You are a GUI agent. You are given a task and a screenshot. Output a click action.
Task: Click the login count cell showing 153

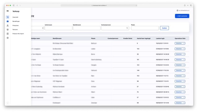tap(138, 76)
